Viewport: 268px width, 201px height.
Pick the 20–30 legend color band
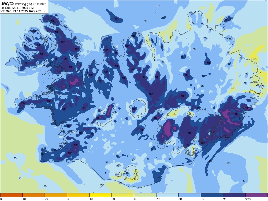pos(56,195)
